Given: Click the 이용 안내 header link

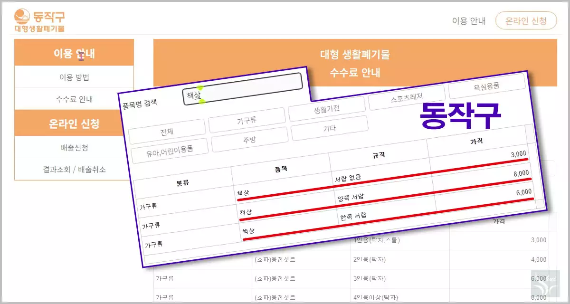Looking at the screenshot, I should 468,20.
